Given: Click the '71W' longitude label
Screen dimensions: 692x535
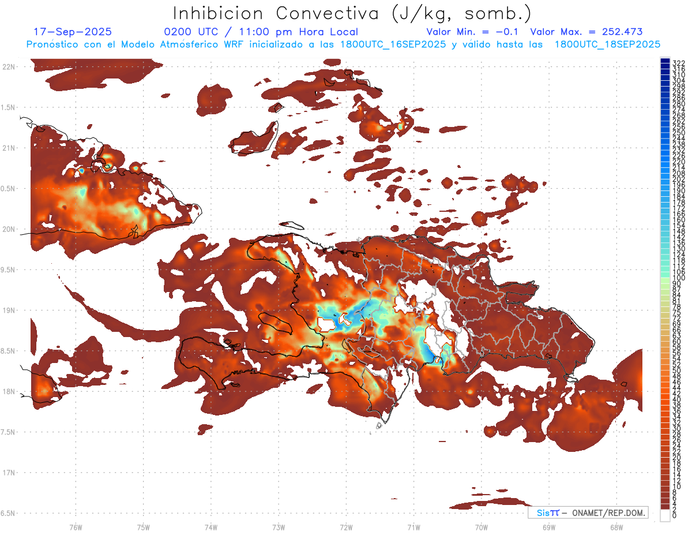Looking at the screenshot, I should pyautogui.click(x=413, y=527).
